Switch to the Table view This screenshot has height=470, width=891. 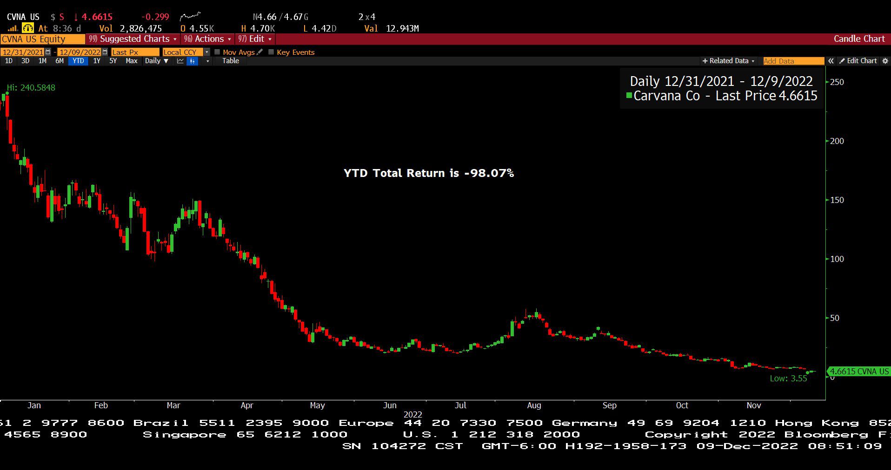(231, 61)
